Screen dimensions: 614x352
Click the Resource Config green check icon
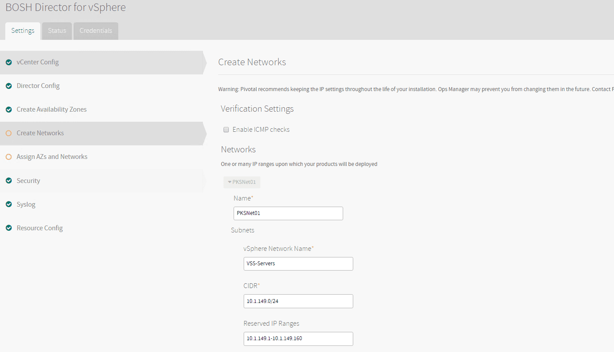(x=9, y=228)
